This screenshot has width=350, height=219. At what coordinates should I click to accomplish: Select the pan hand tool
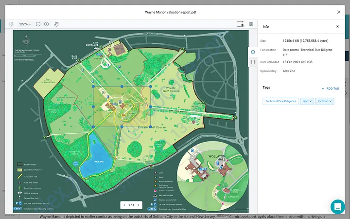pyautogui.click(x=56, y=24)
